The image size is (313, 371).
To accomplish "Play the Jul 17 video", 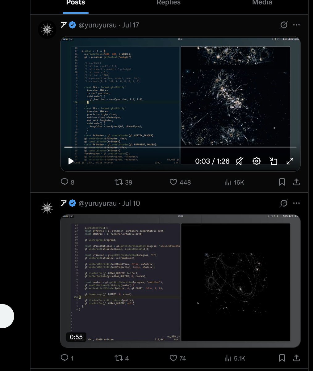I will (x=71, y=161).
